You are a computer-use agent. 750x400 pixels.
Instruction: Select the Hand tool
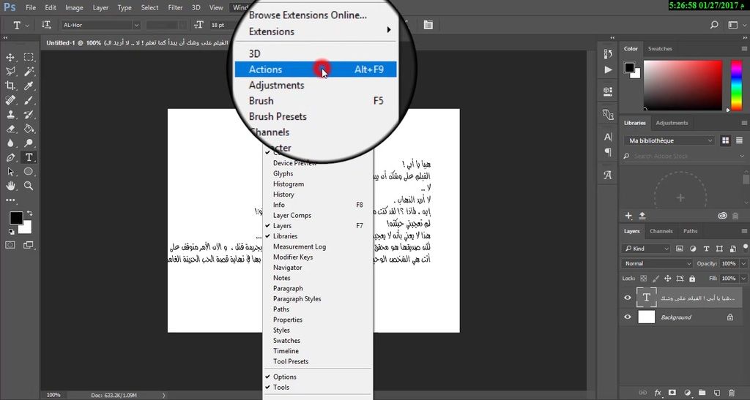(x=10, y=186)
